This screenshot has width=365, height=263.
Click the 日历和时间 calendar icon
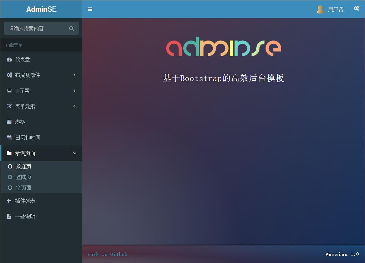coord(9,138)
